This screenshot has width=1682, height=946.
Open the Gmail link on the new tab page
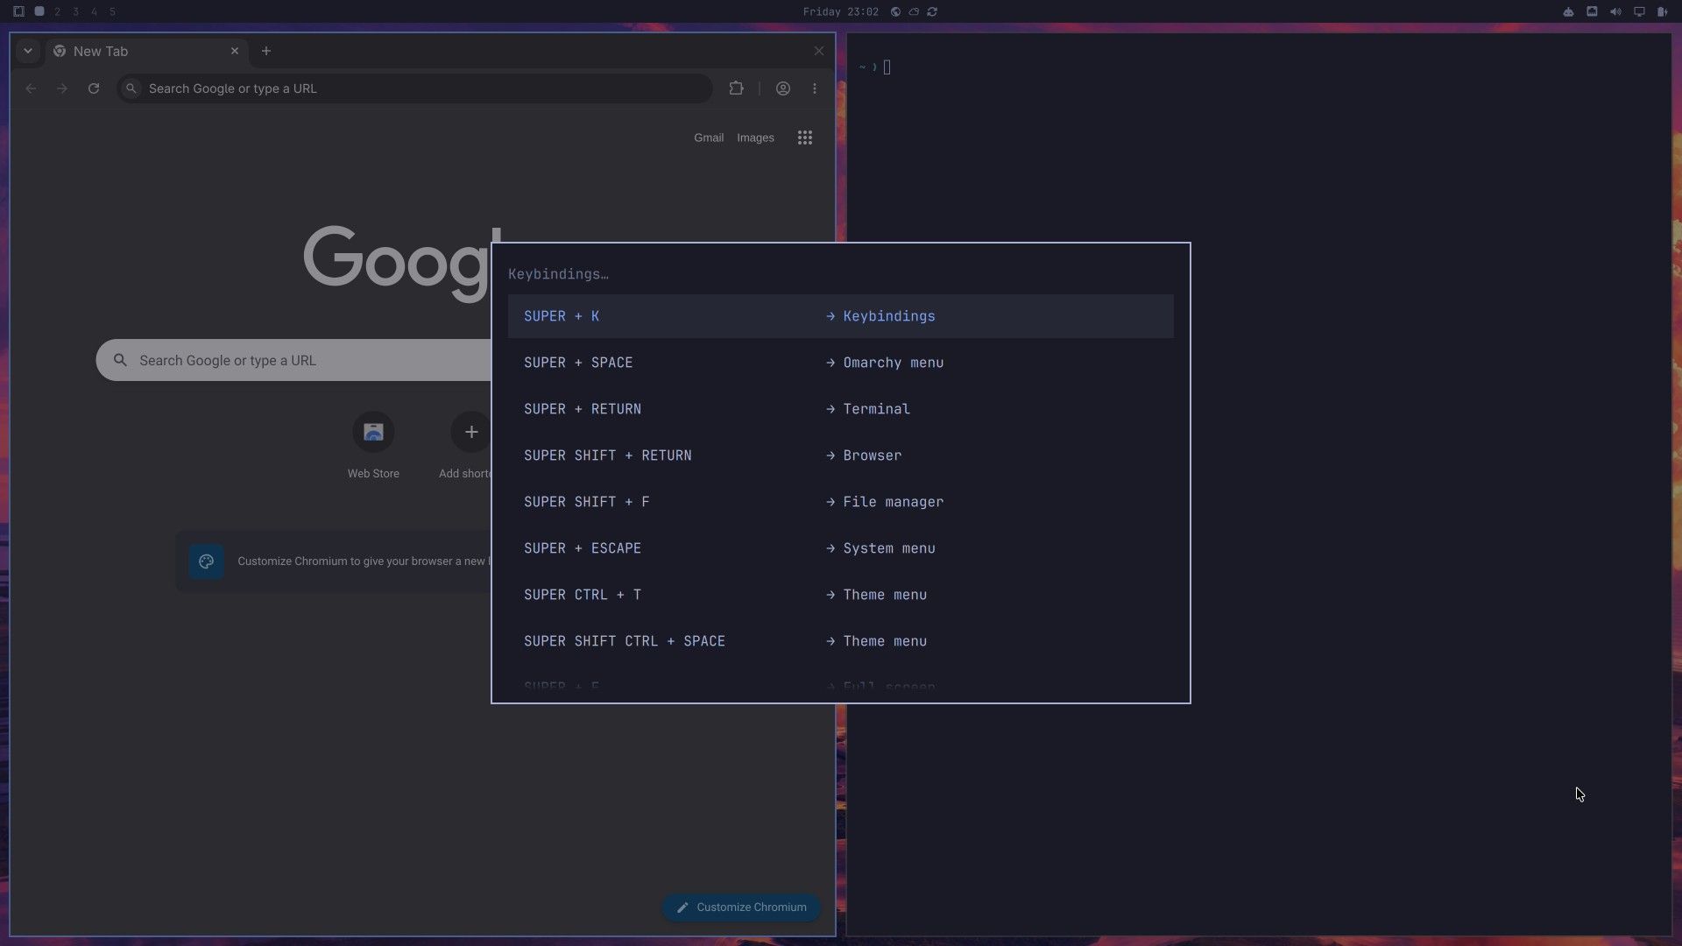709,138
